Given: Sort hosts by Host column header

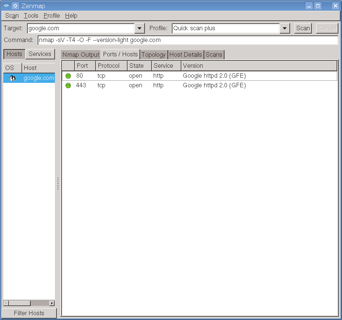Looking at the screenshot, I should tap(38, 68).
